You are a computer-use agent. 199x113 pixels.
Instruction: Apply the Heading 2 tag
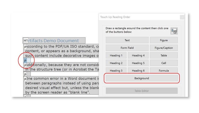point(116,63)
